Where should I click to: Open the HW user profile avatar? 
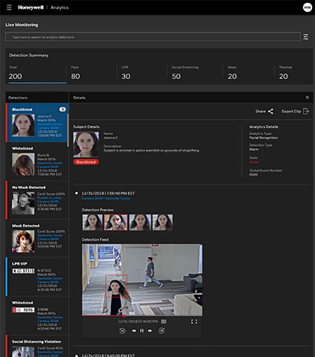pos(307,7)
